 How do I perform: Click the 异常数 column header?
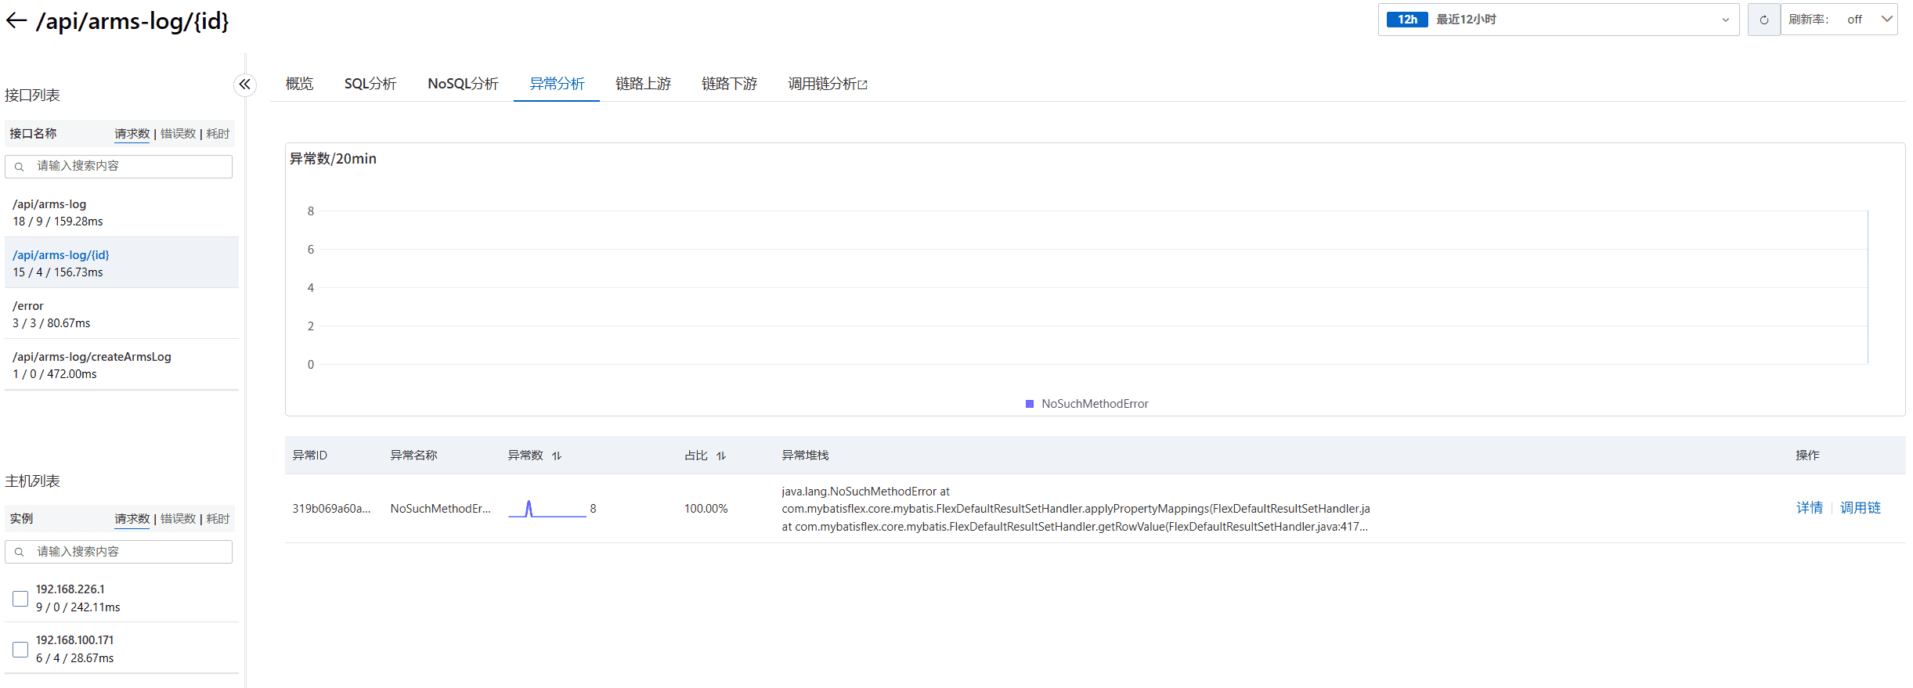[525, 456]
